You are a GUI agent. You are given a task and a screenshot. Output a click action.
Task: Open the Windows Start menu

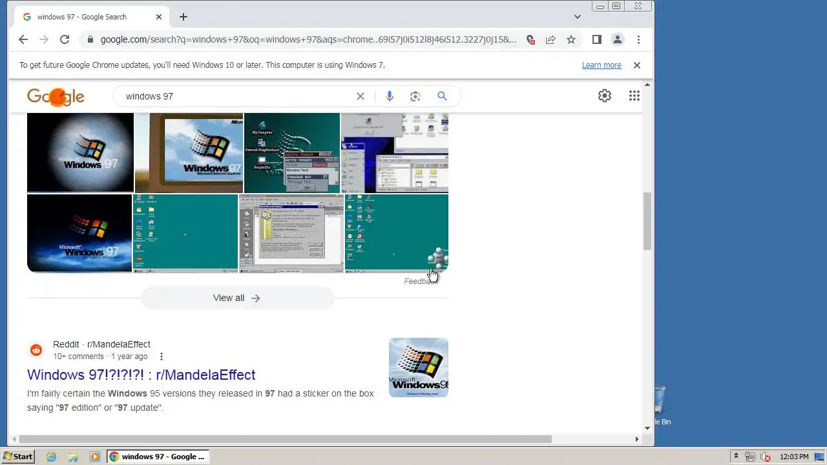pyautogui.click(x=18, y=457)
